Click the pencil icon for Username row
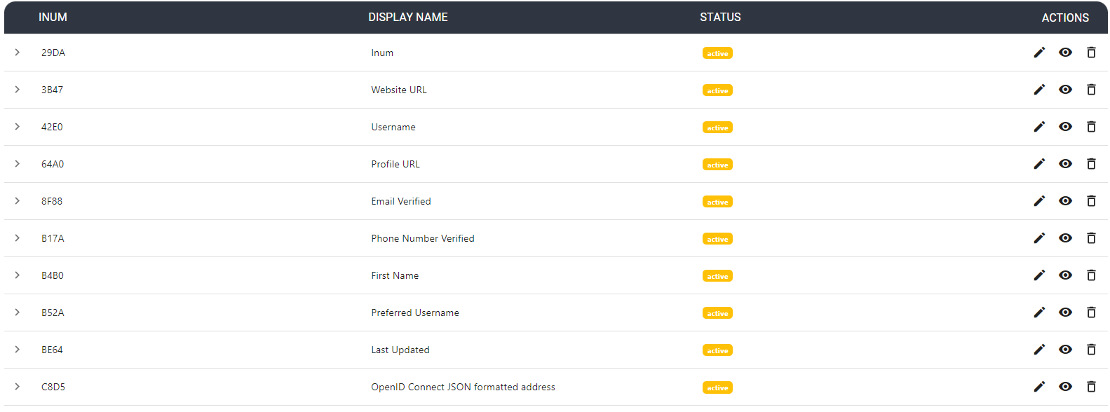The width and height of the screenshot is (1110, 412). point(1039,127)
